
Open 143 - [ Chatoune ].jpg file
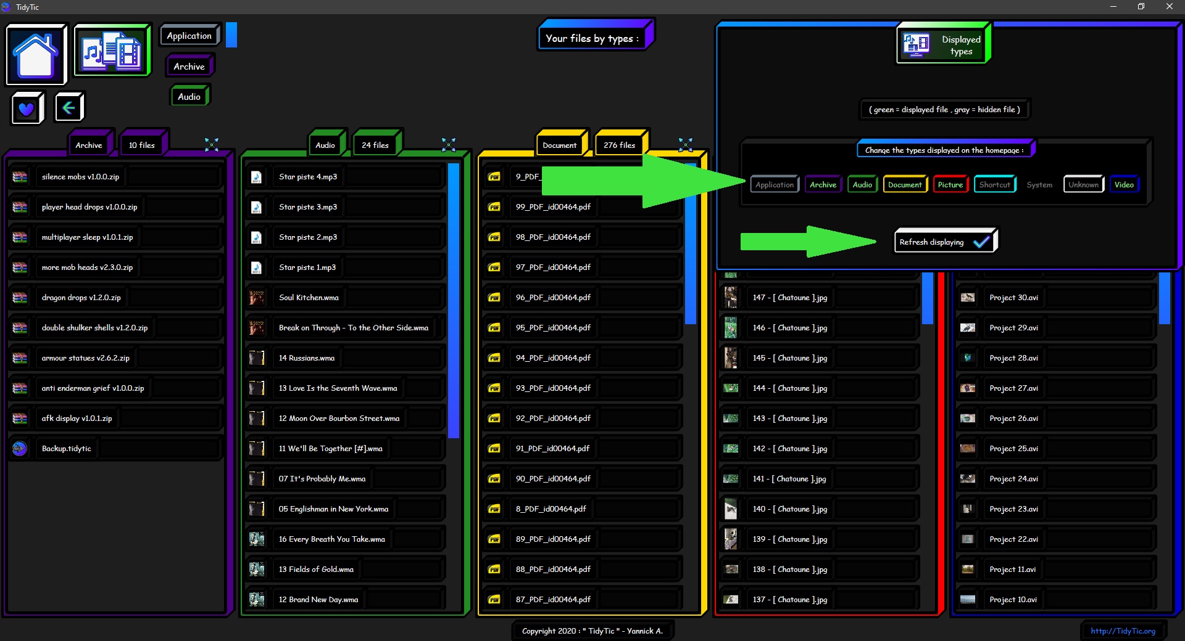coord(819,418)
